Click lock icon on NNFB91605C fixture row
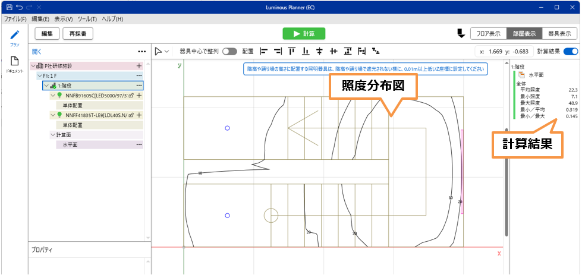This screenshot has width=582, height=278. click(130, 95)
